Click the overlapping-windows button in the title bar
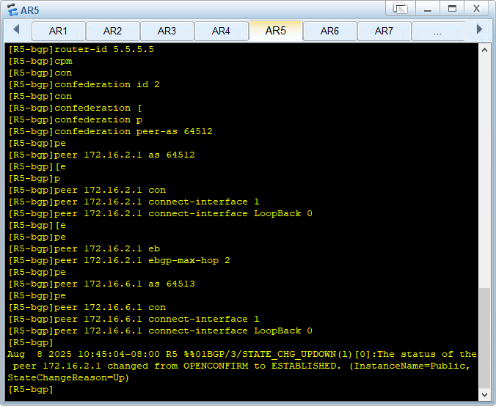 tap(401, 9)
